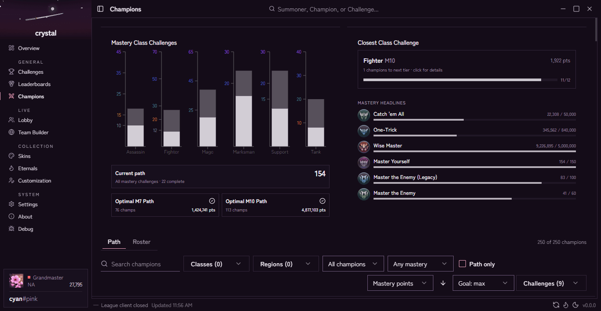Click the refresh icon in status bar

click(x=557, y=305)
